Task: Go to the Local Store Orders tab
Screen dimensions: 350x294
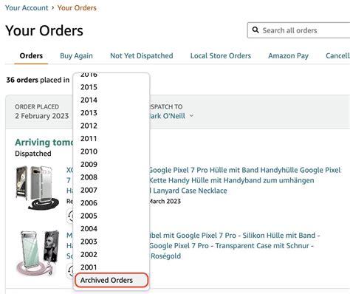Action: click(x=221, y=55)
